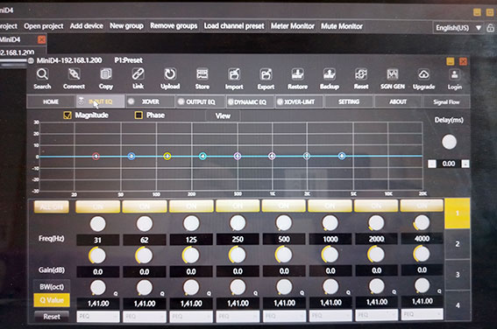Click the Reset button below Q Value
The image size is (497, 329).
coord(52,317)
